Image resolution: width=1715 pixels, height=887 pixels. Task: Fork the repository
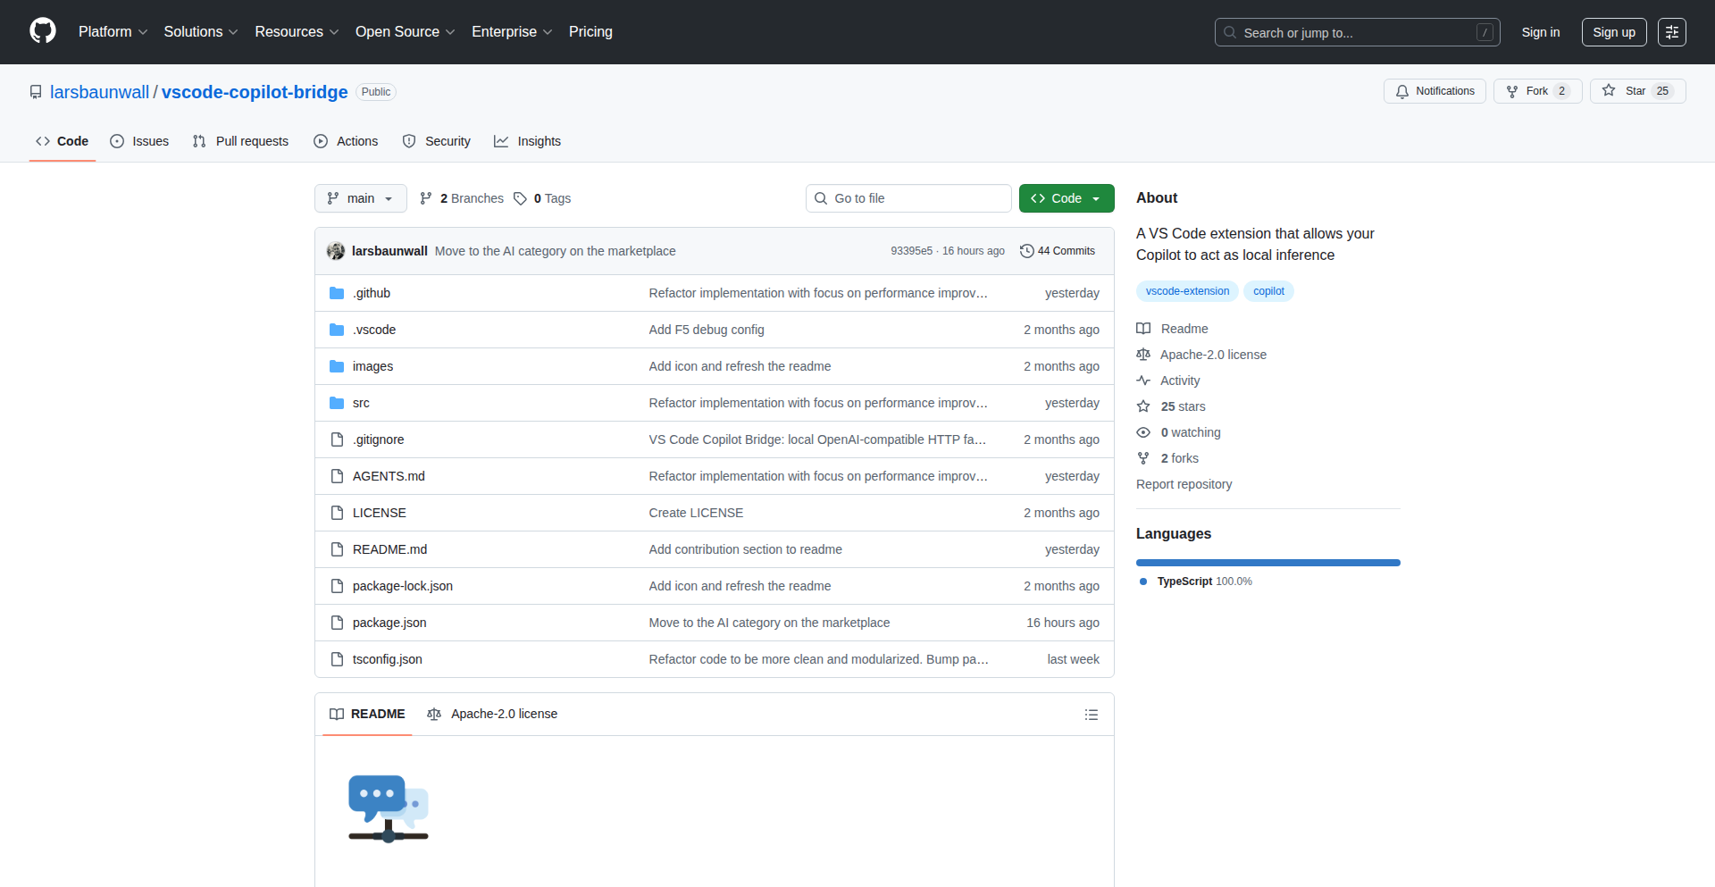click(1536, 91)
